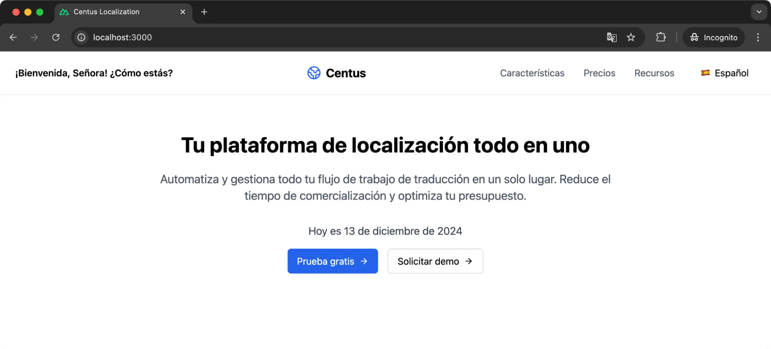
Task: Click the Spanish flag icon
Action: [x=705, y=73]
